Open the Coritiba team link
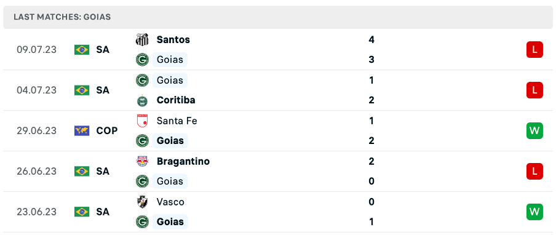This screenshot has width=556, height=235. click(176, 100)
